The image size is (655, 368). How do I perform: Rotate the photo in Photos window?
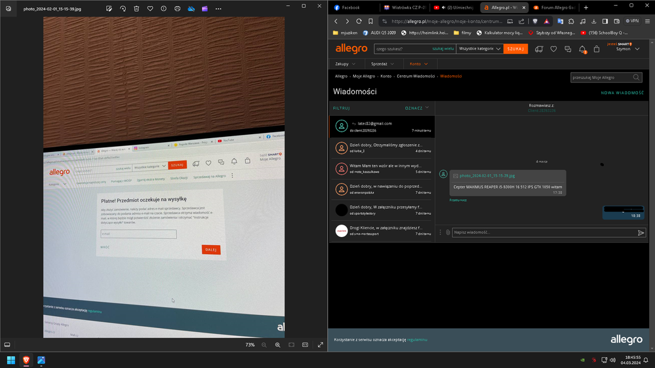[x=123, y=9]
